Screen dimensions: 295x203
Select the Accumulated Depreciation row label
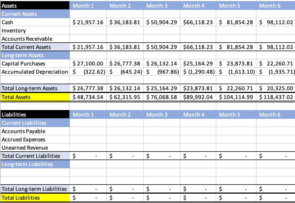click(x=35, y=72)
